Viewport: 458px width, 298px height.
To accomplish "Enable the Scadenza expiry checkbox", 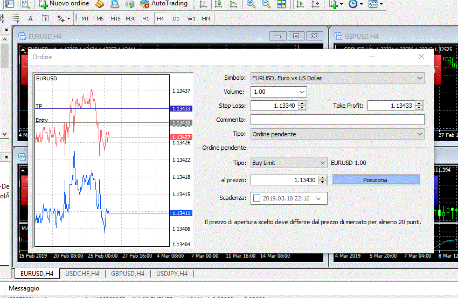I will click(x=256, y=198).
